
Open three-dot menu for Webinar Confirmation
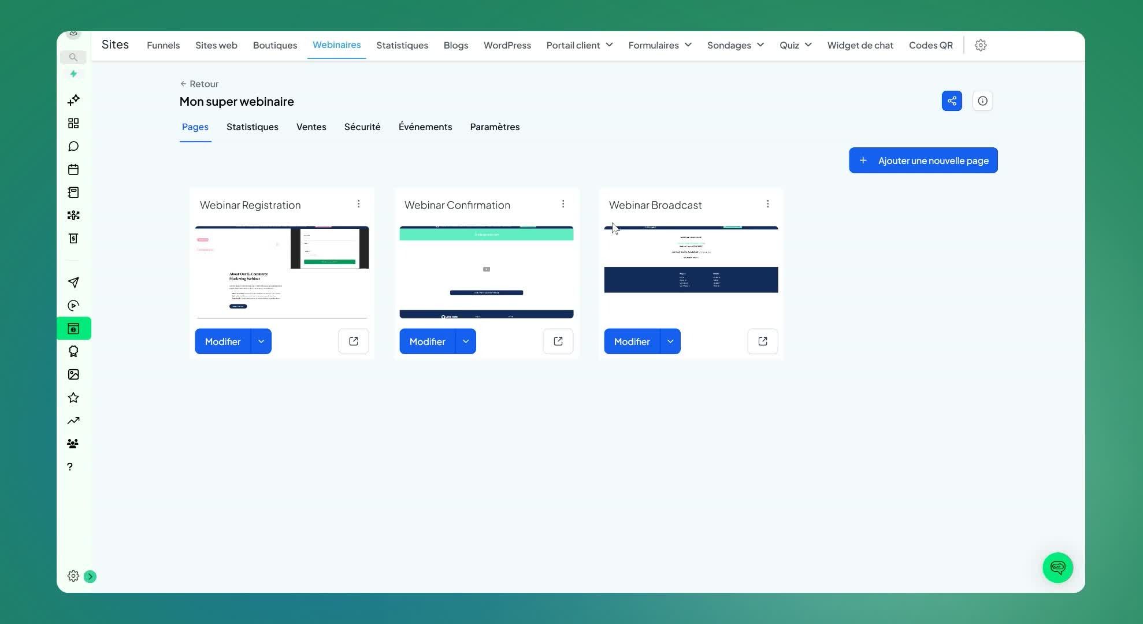pos(563,204)
